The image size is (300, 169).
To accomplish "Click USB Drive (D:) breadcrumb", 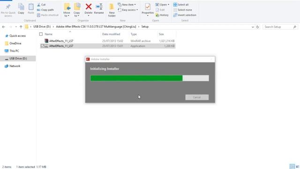I will point(42,27).
